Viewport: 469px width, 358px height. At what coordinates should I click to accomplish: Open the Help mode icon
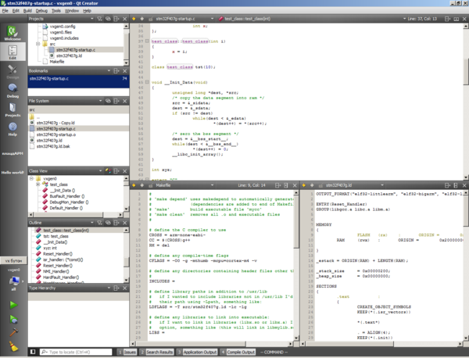pos(13,129)
